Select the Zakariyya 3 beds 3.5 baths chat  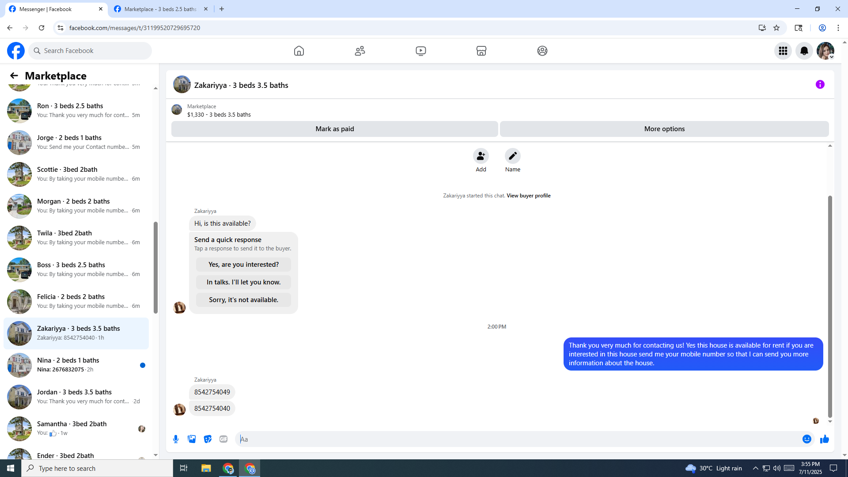[76, 333]
